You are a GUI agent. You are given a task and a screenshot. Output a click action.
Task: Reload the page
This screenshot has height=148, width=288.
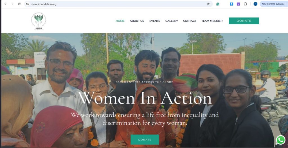pyautogui.click(x=19, y=4)
